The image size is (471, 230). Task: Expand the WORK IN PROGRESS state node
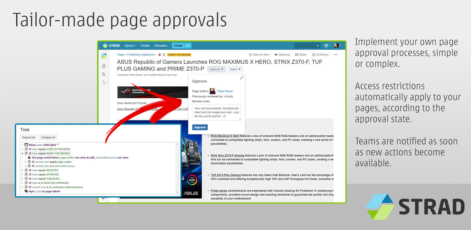[x=22, y=149]
